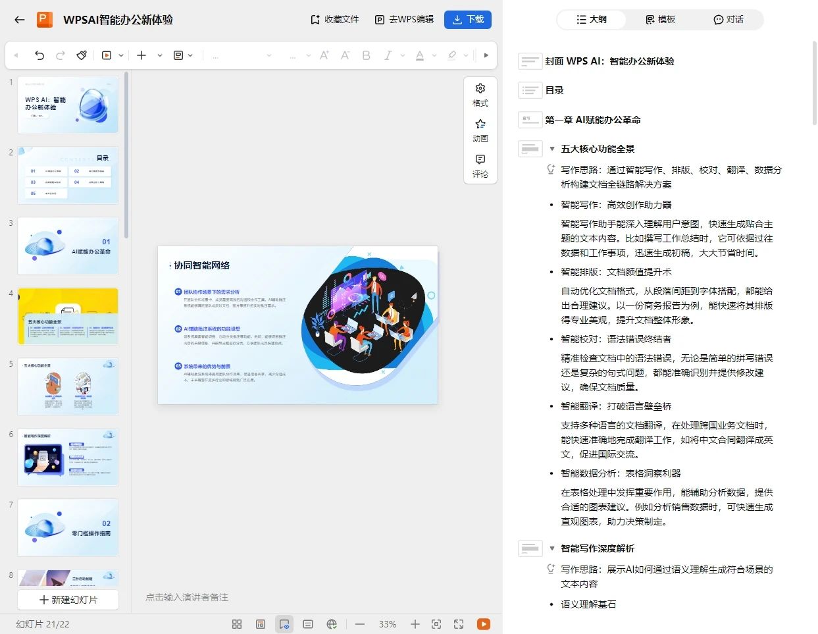Click the blue 下载 download button
This screenshot has width=818, height=634.
coord(468,20)
